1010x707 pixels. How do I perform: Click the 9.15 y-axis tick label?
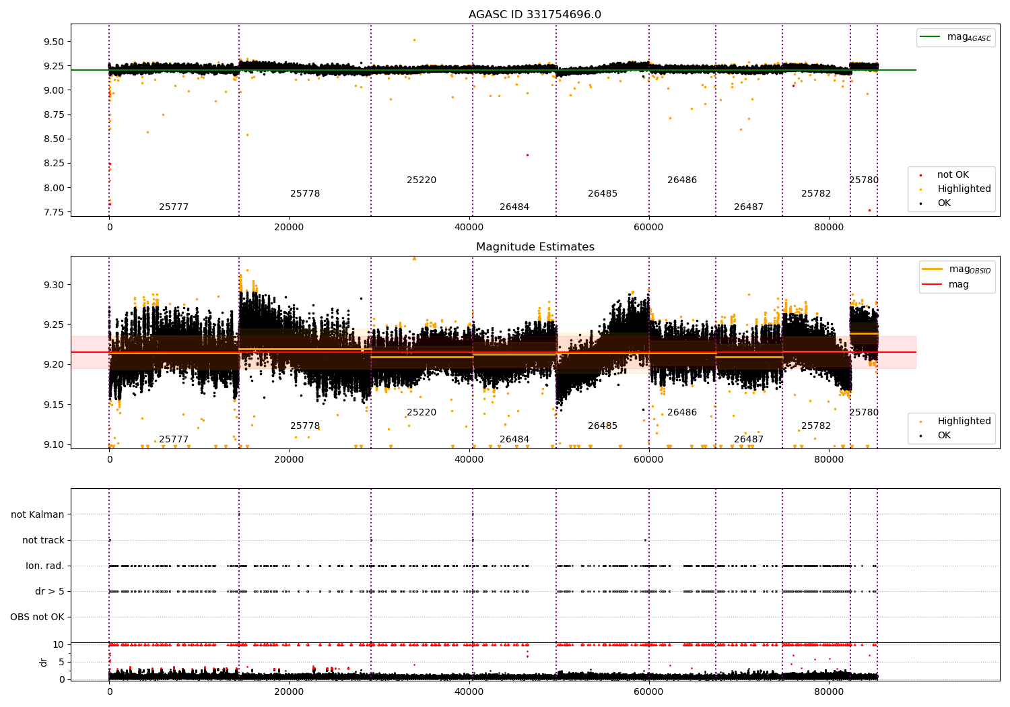point(53,405)
